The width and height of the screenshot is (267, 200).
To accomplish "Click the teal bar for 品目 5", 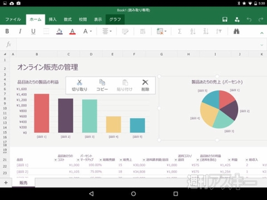I will pos(137,126).
